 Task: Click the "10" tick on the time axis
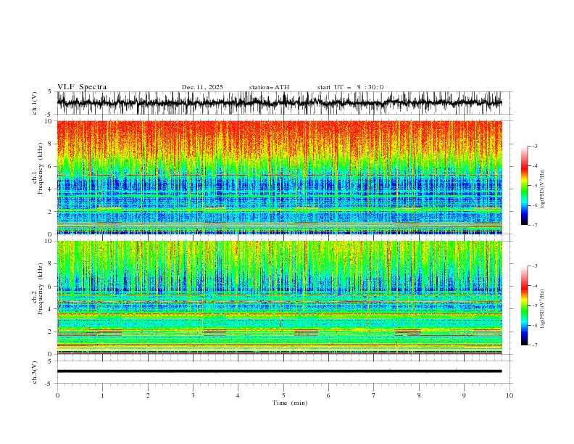[509, 395]
